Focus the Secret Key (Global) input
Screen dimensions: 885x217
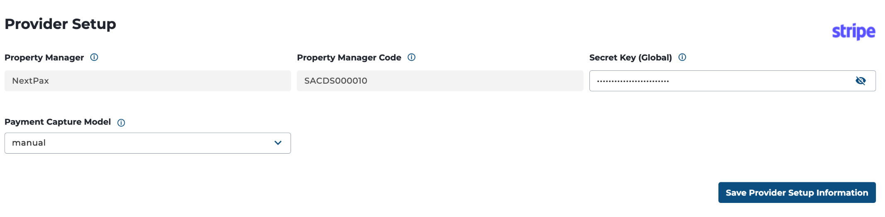point(732,81)
